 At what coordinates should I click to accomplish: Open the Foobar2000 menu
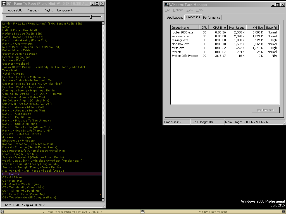click(15, 10)
